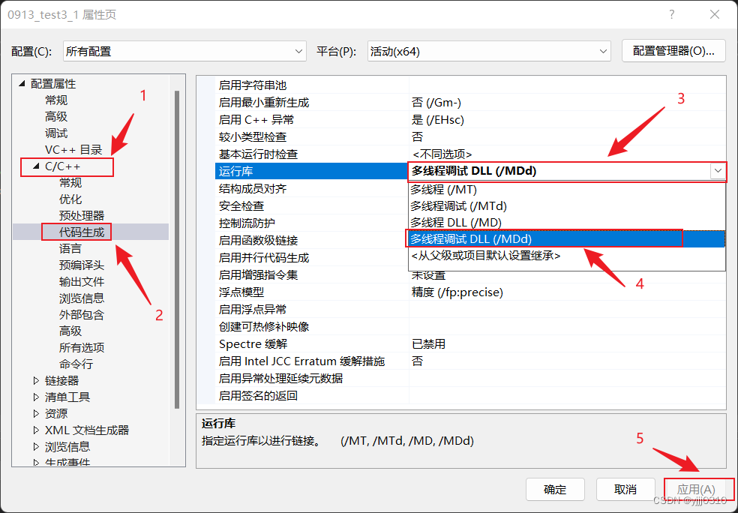Expand the 清单工具 tree node
Viewport: 738px width, 513px height.
coord(36,397)
